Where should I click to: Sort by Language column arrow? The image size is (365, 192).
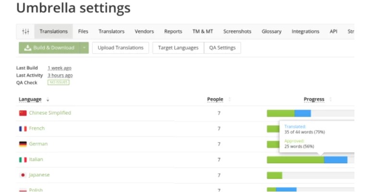click(48, 100)
